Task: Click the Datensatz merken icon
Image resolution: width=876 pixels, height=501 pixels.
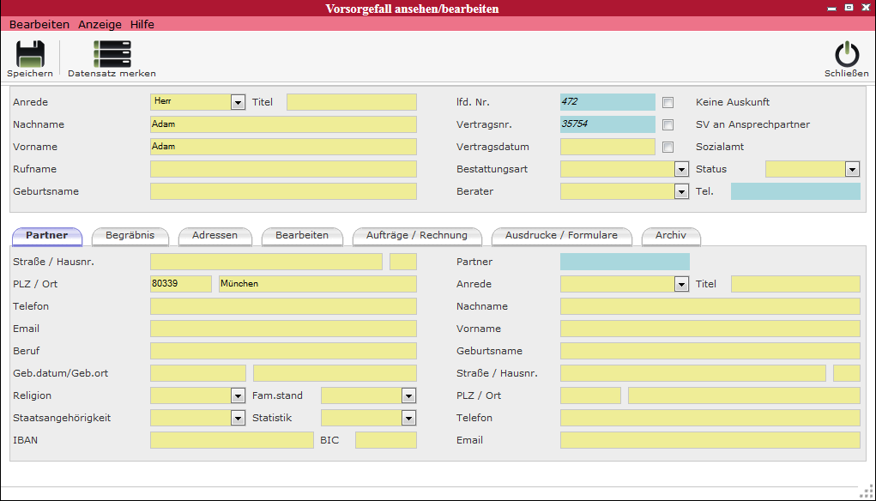Action: point(112,54)
